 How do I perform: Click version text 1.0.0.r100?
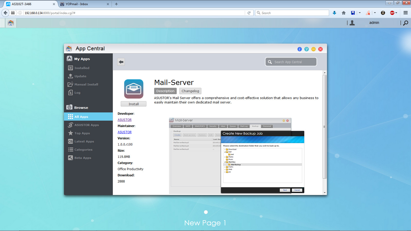click(125, 145)
